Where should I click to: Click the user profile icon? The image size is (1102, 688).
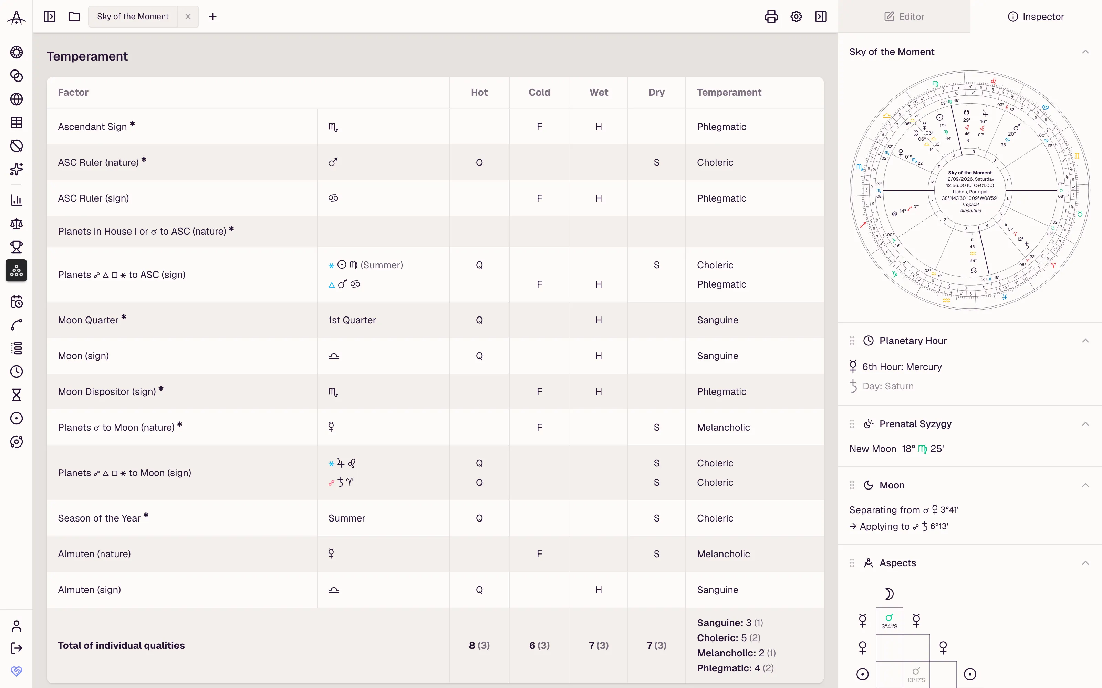17,626
